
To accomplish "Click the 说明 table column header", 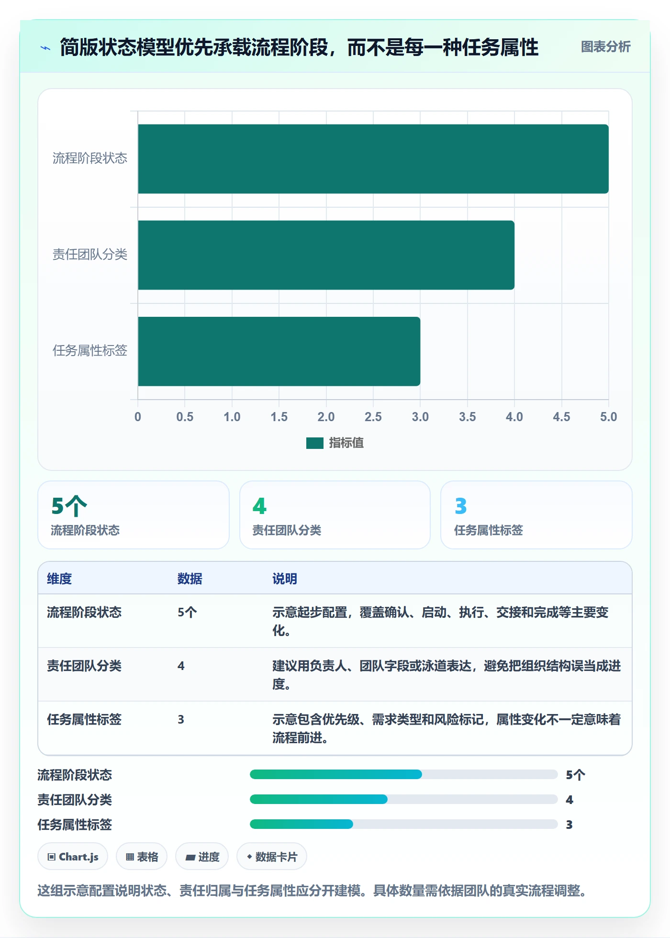I will coord(285,579).
